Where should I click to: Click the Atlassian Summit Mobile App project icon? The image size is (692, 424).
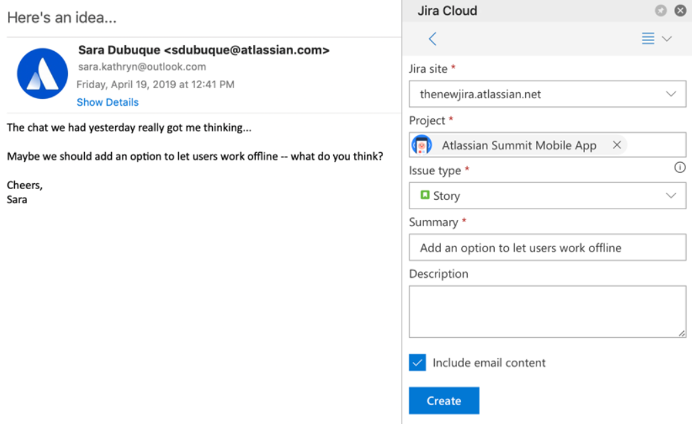pos(421,145)
